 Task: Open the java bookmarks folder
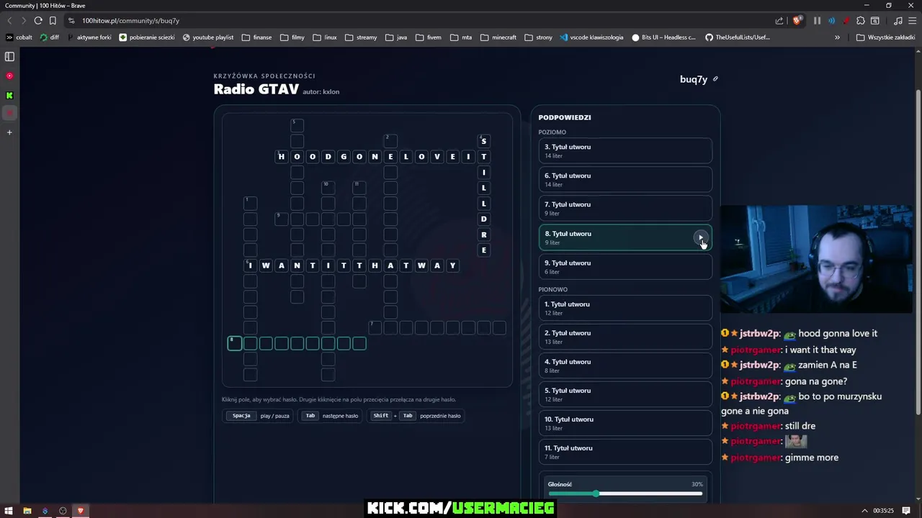[x=397, y=37]
